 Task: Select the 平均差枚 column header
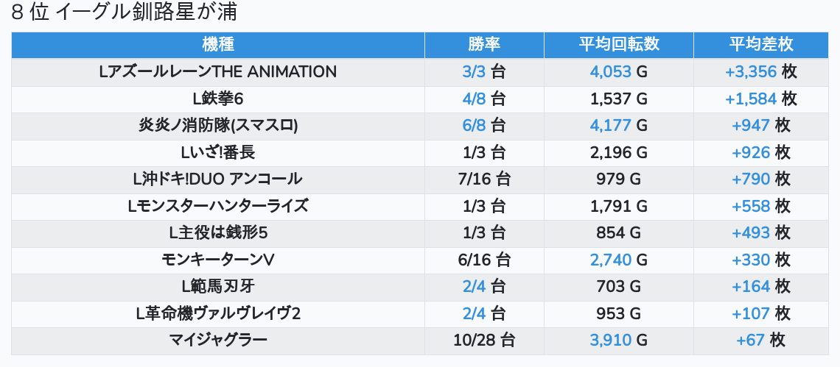[x=761, y=44]
